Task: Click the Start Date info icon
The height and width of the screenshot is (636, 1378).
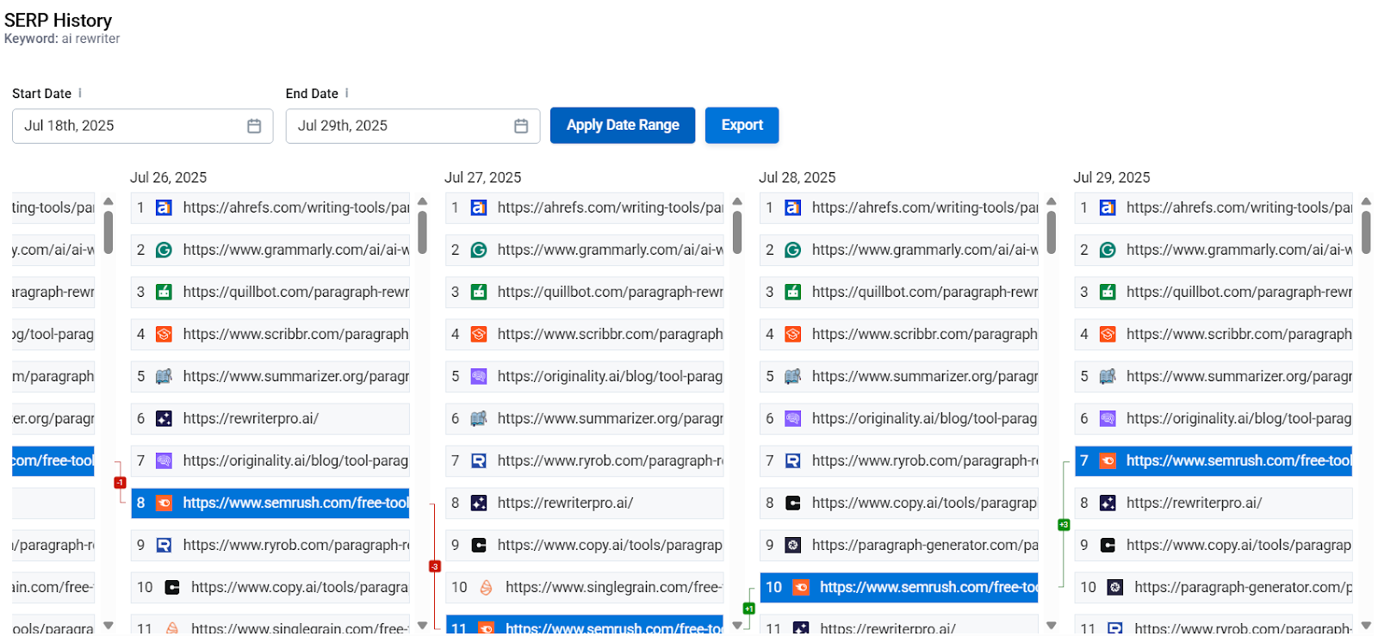Action: point(80,93)
